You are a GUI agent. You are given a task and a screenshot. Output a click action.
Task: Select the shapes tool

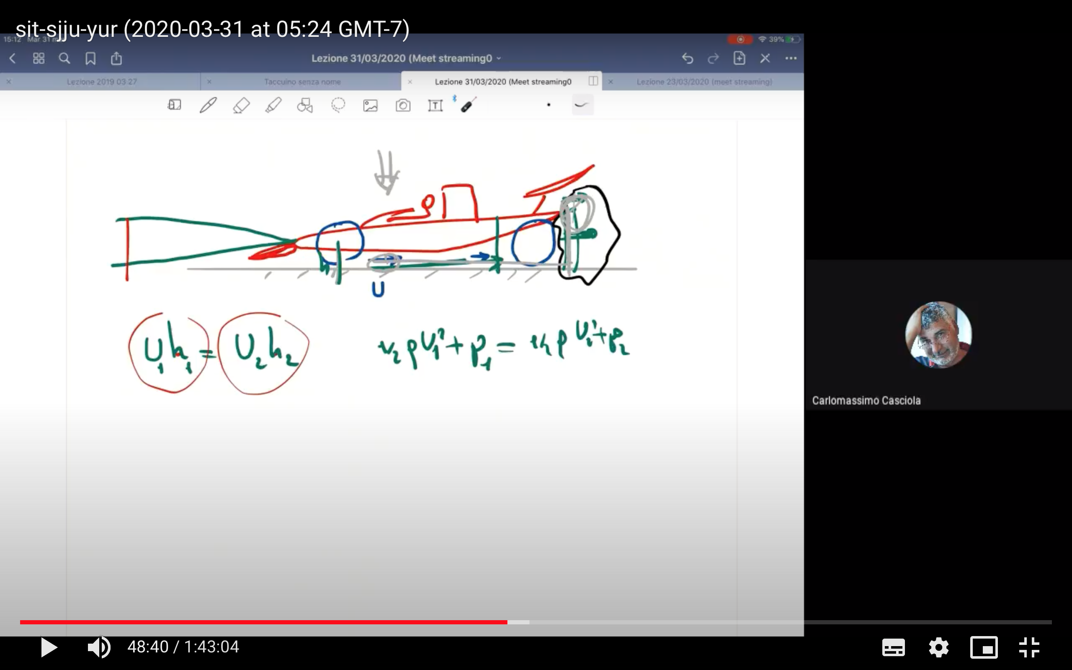coord(305,106)
